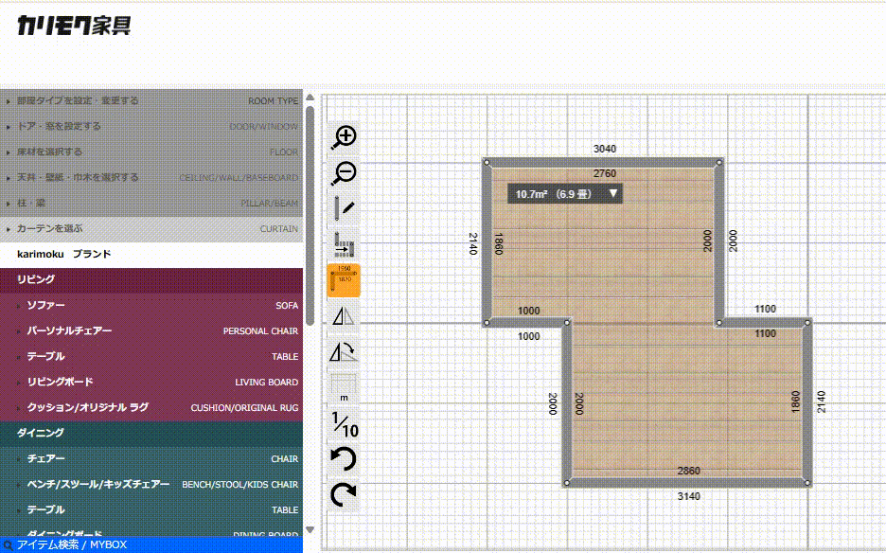Click the flip mirror triangle icon
Image resolution: width=886 pixels, height=553 pixels.
345,317
